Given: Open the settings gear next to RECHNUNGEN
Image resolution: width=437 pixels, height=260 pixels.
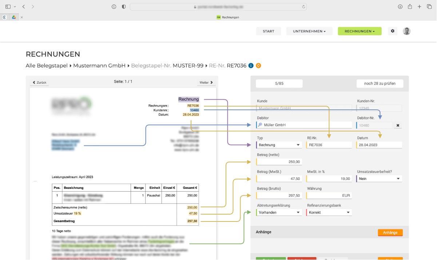Looking at the screenshot, I should (x=393, y=31).
